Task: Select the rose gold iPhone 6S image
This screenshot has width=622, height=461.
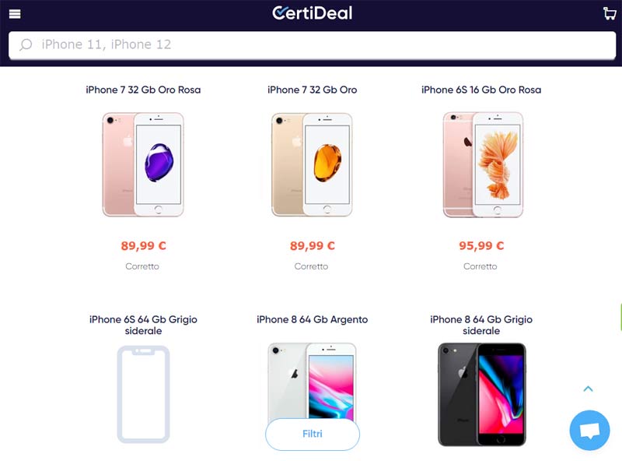Action: [x=483, y=164]
